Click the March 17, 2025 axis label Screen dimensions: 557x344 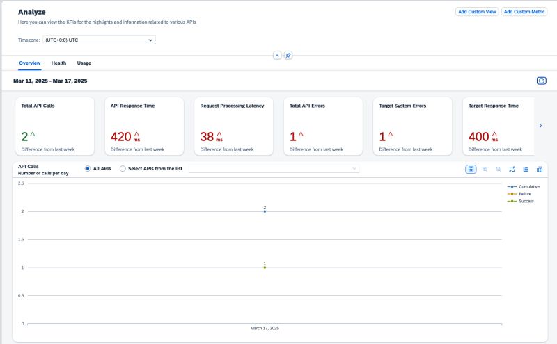click(265, 329)
